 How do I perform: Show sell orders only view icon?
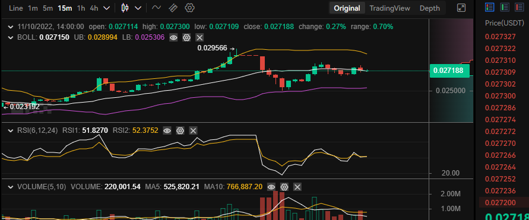[x=520, y=7]
